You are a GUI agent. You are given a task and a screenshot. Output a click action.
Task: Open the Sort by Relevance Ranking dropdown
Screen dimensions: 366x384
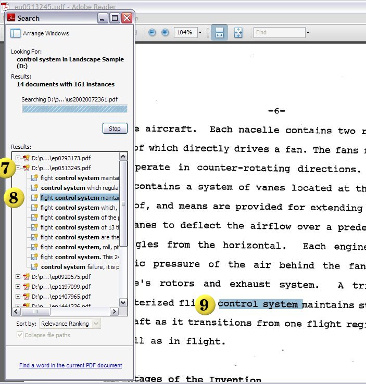[96, 324]
